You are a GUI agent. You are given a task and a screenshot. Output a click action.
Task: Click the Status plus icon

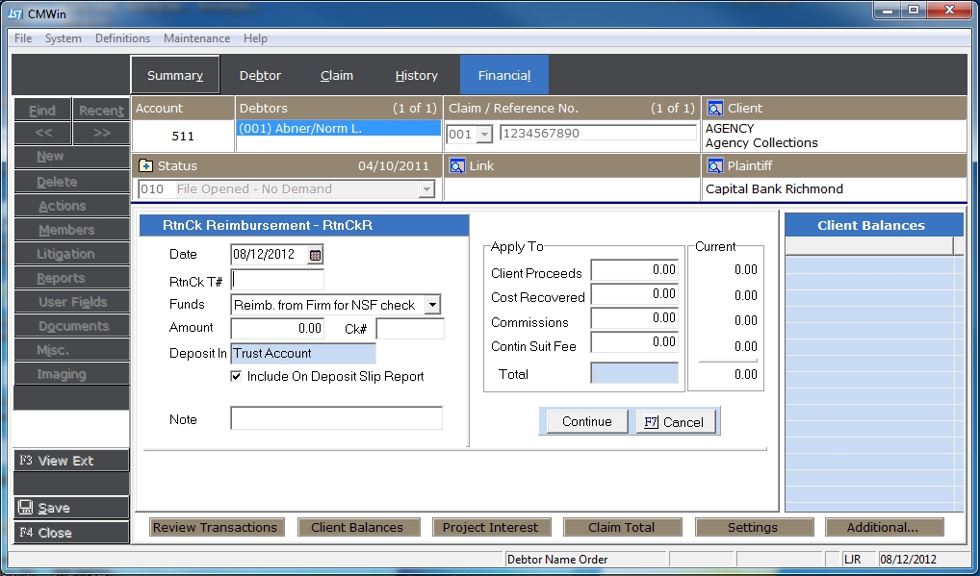coord(146,165)
